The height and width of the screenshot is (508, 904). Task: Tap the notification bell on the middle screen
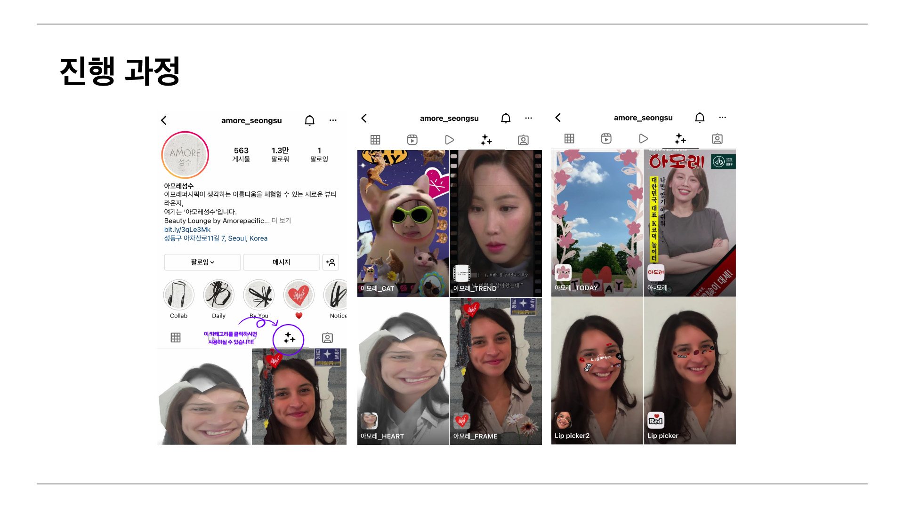point(506,118)
